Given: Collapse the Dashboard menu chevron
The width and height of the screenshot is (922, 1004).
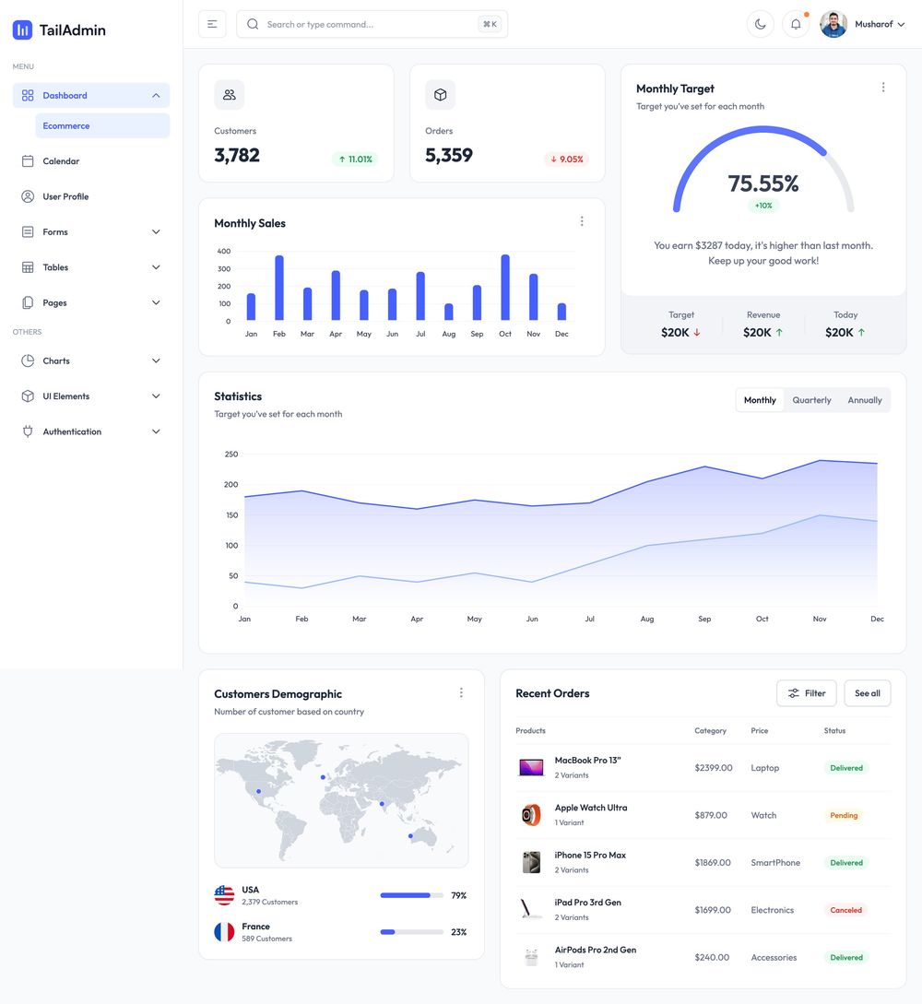Looking at the screenshot, I should click(x=156, y=96).
